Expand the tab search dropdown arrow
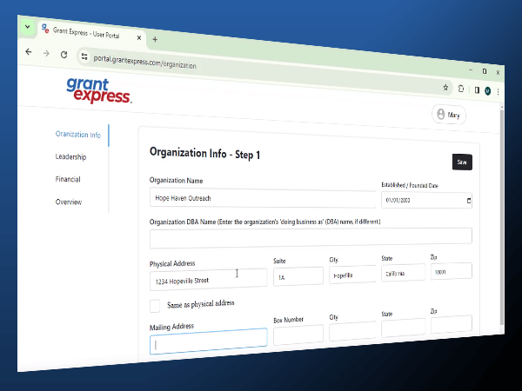 [28, 27]
